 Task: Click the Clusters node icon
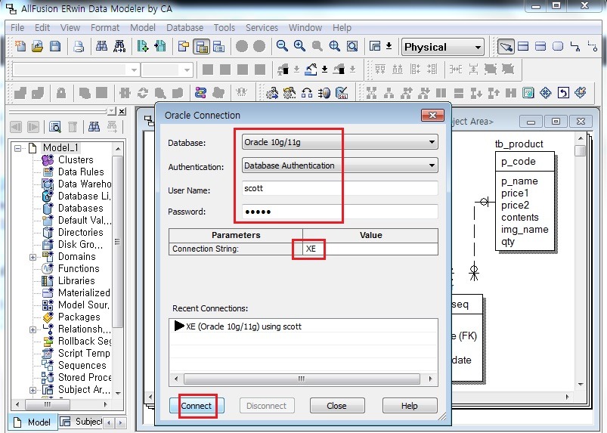(48, 159)
